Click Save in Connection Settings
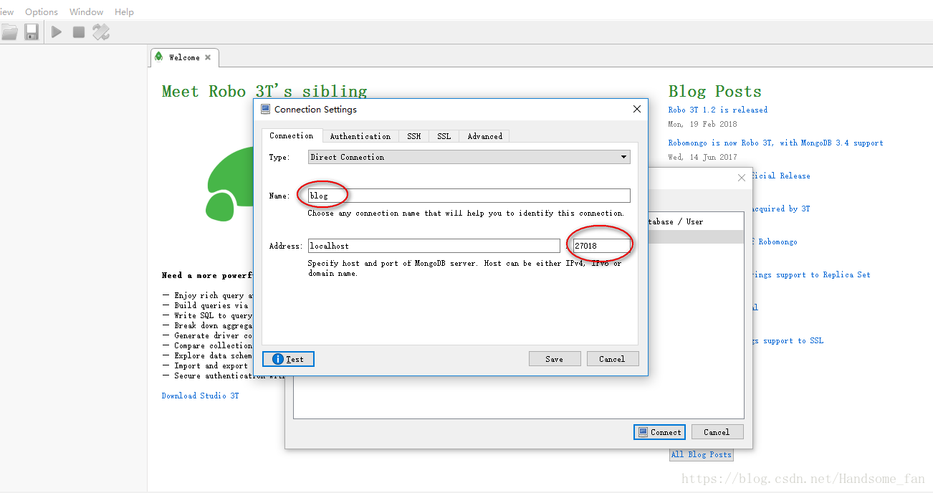 tap(555, 359)
